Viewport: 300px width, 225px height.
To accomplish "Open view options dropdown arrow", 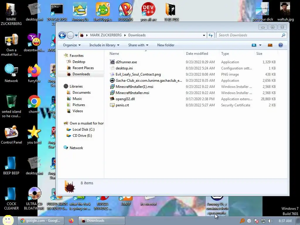I will 260,45.
